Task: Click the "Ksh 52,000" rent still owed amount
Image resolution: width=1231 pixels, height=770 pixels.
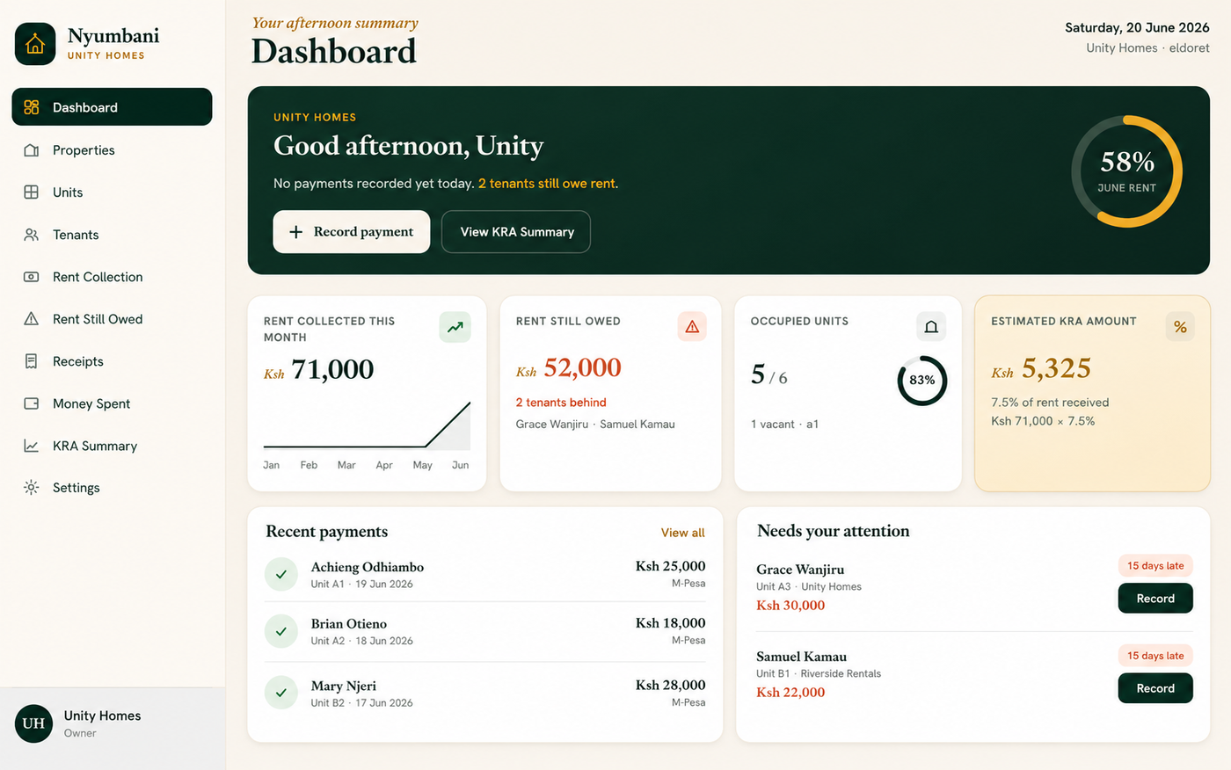Action: click(569, 368)
